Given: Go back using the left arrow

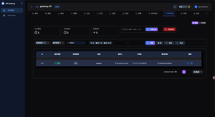Looking at the screenshot, I should pos(32,7).
